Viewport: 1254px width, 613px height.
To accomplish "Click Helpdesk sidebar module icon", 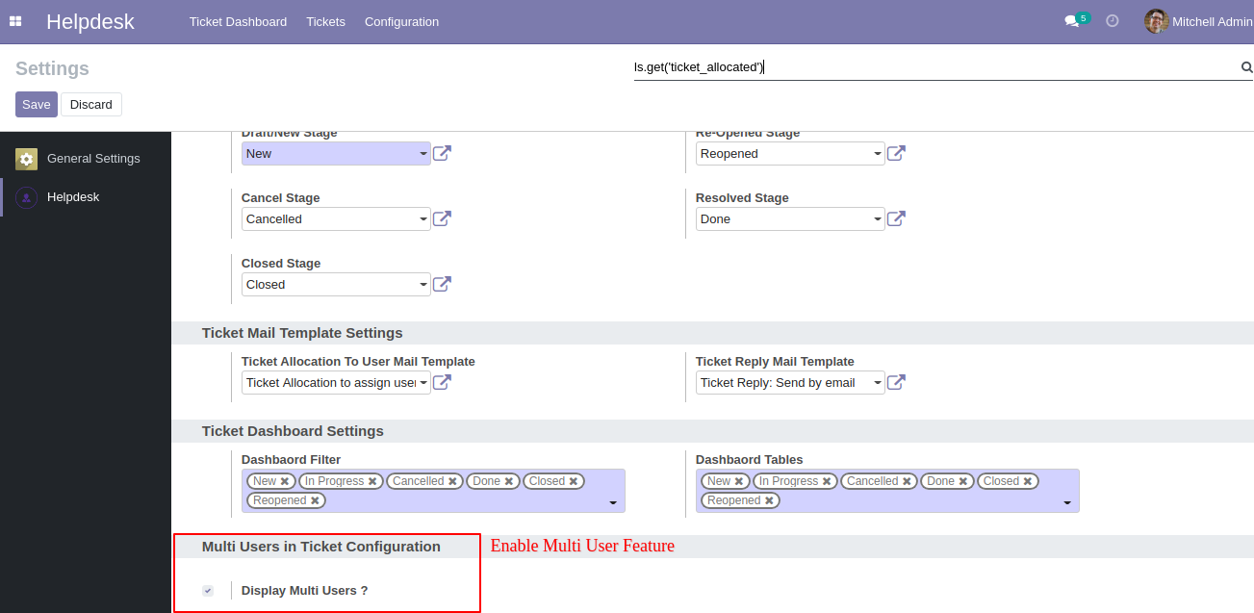I will pos(26,197).
